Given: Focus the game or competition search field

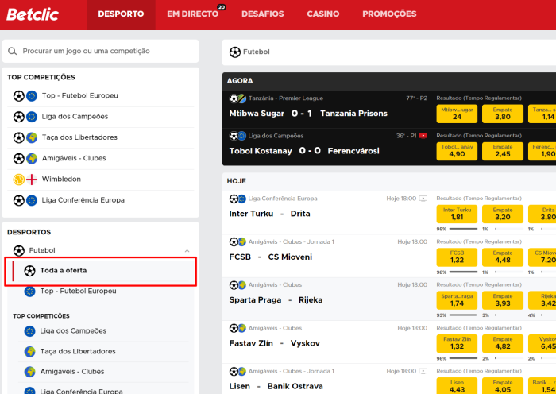Looking at the screenshot, I should (x=100, y=51).
